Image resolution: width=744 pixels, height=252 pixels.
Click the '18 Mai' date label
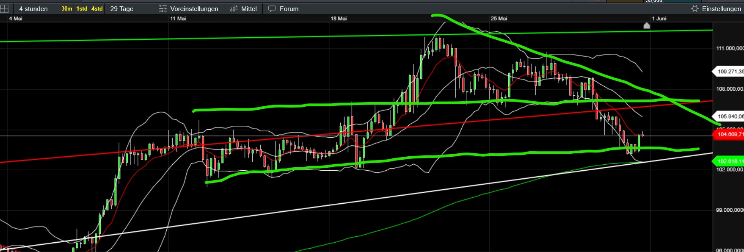[x=339, y=19]
